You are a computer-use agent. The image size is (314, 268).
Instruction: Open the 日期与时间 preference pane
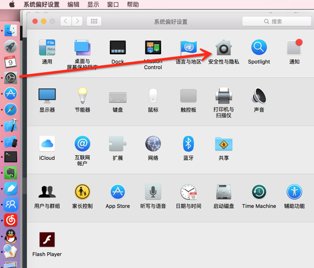[x=188, y=192]
